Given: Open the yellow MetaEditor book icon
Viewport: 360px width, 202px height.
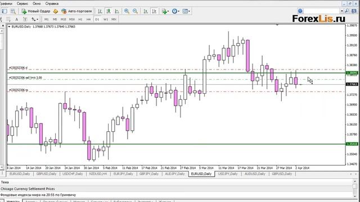Looking at the screenshot, I should coord(56,11).
